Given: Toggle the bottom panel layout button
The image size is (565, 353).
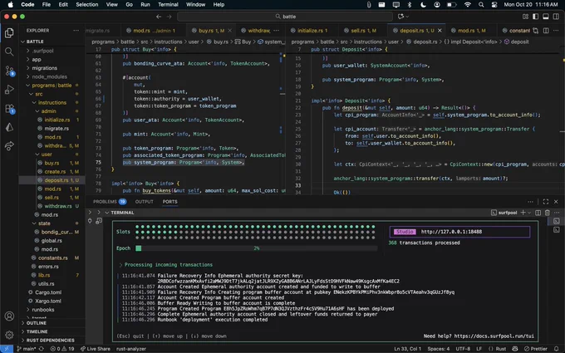Looking at the screenshot, I should click(x=546, y=17).
